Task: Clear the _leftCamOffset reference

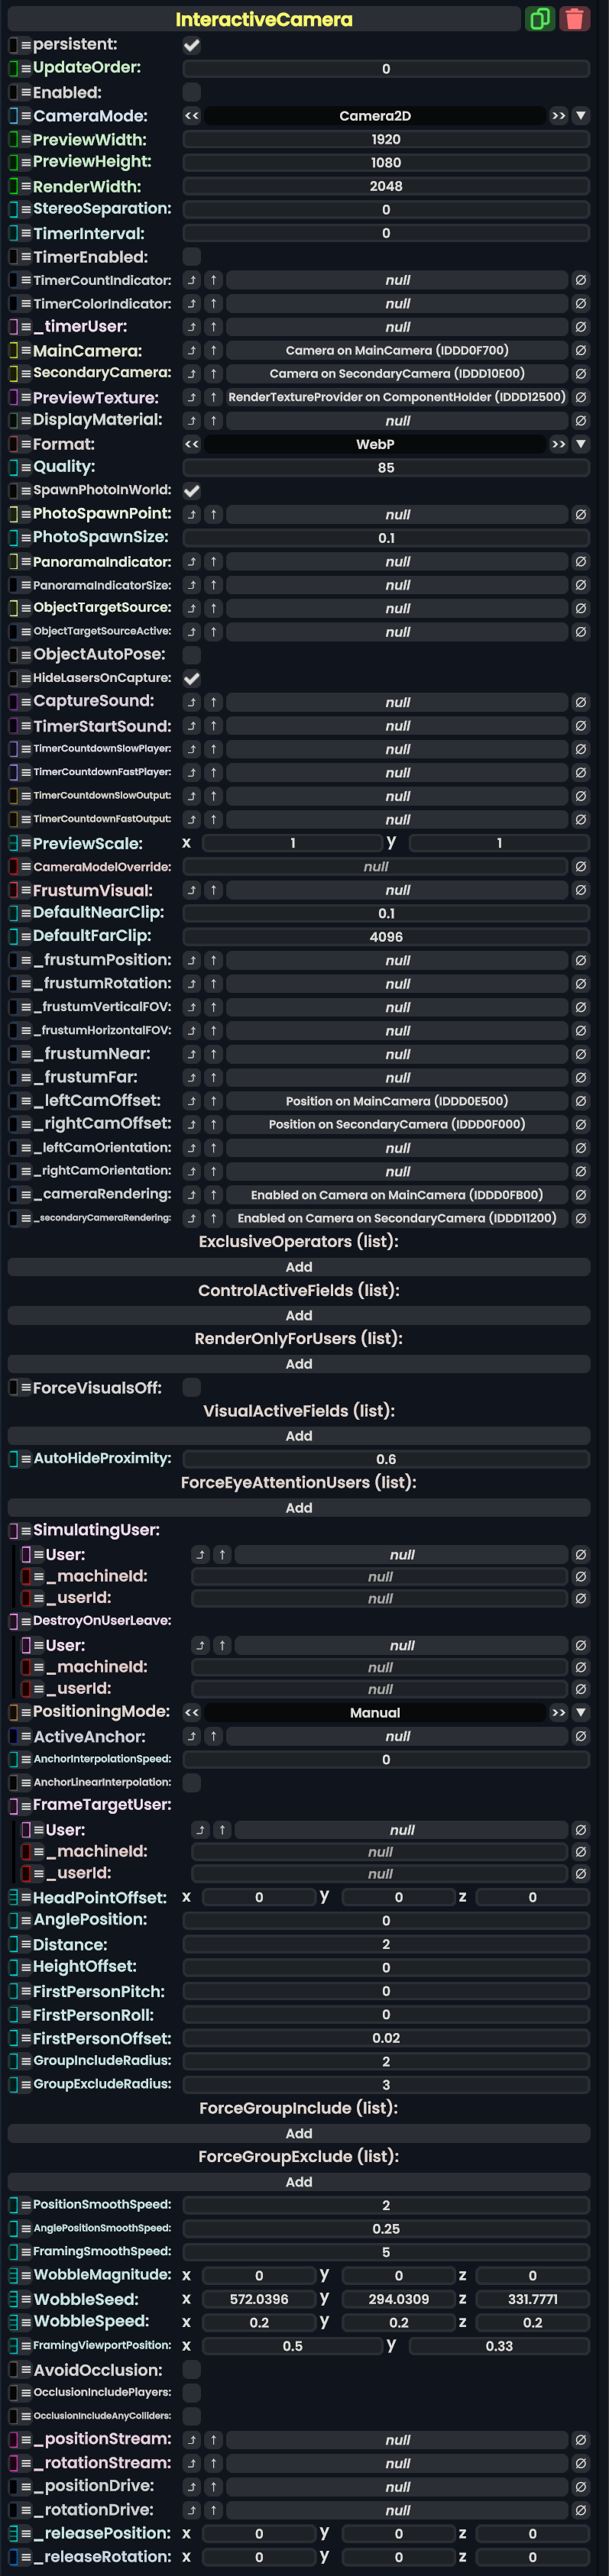Action: click(x=580, y=1101)
